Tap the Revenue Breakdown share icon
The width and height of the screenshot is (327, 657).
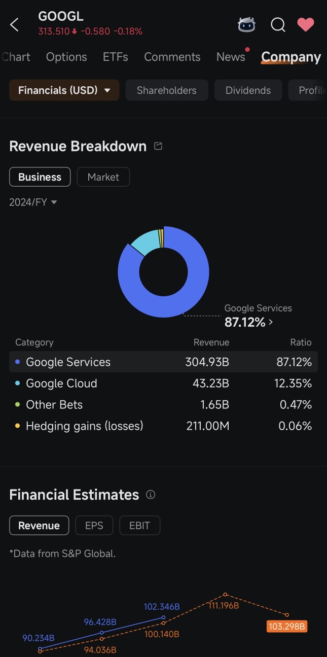[158, 146]
